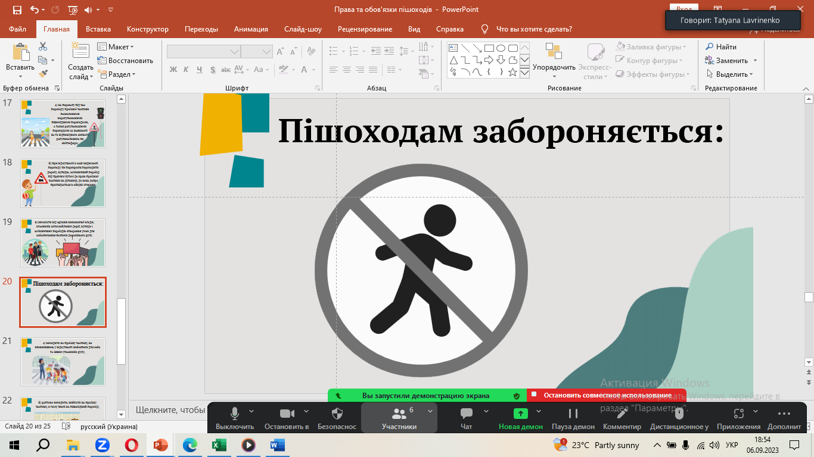
Task: Switch to the Переходы tab
Action: 201,29
